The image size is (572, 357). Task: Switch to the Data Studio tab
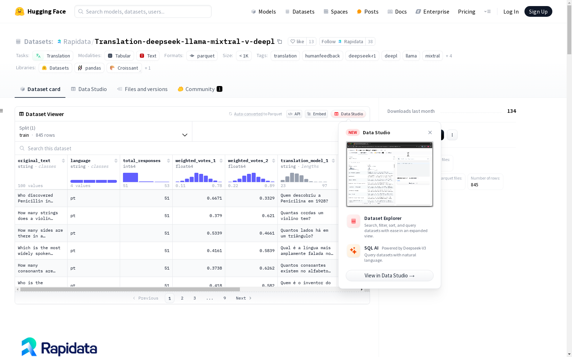click(x=89, y=89)
